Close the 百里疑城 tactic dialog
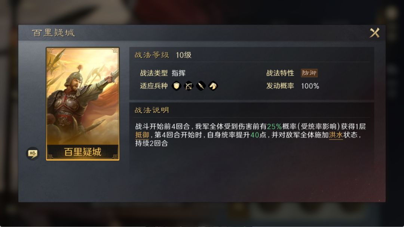This screenshot has width=404, height=227. [374, 33]
